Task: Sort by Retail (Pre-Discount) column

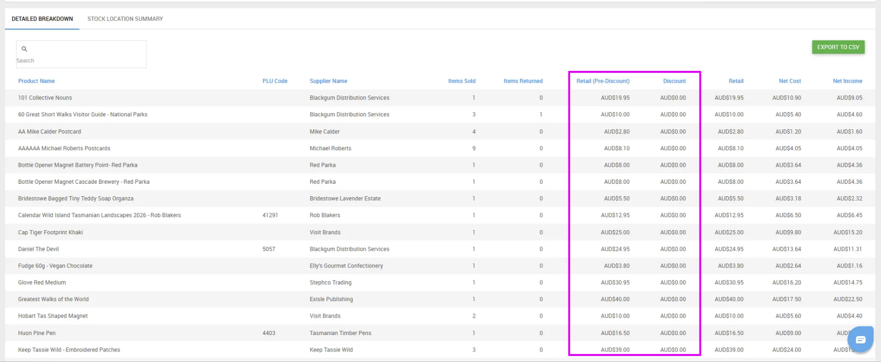Action: (603, 81)
